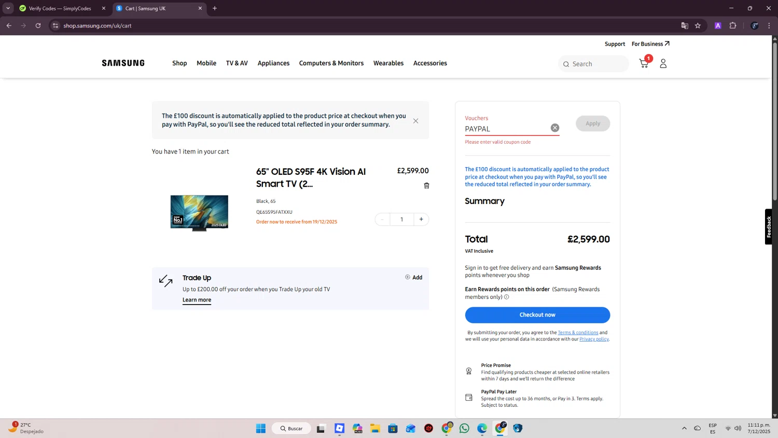This screenshot has width=778, height=438.
Task: Reload the current page
Action: point(38,25)
